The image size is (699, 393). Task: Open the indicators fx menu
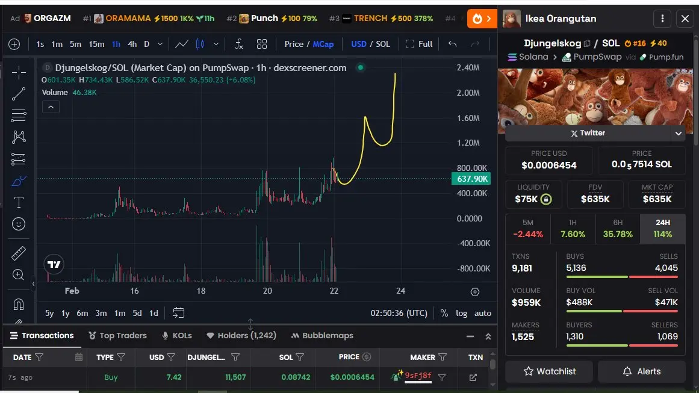click(238, 44)
